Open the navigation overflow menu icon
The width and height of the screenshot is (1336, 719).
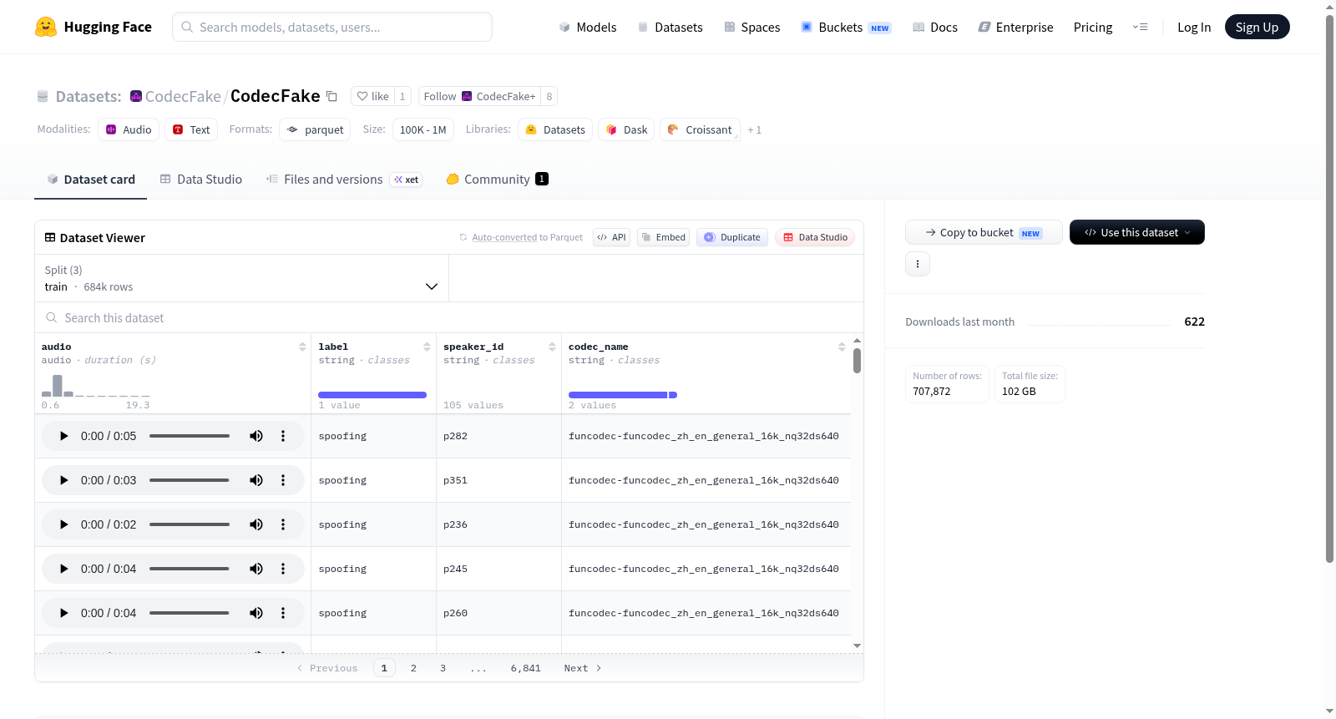click(1140, 28)
